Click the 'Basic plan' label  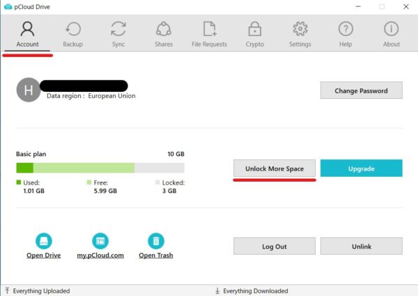tap(31, 154)
